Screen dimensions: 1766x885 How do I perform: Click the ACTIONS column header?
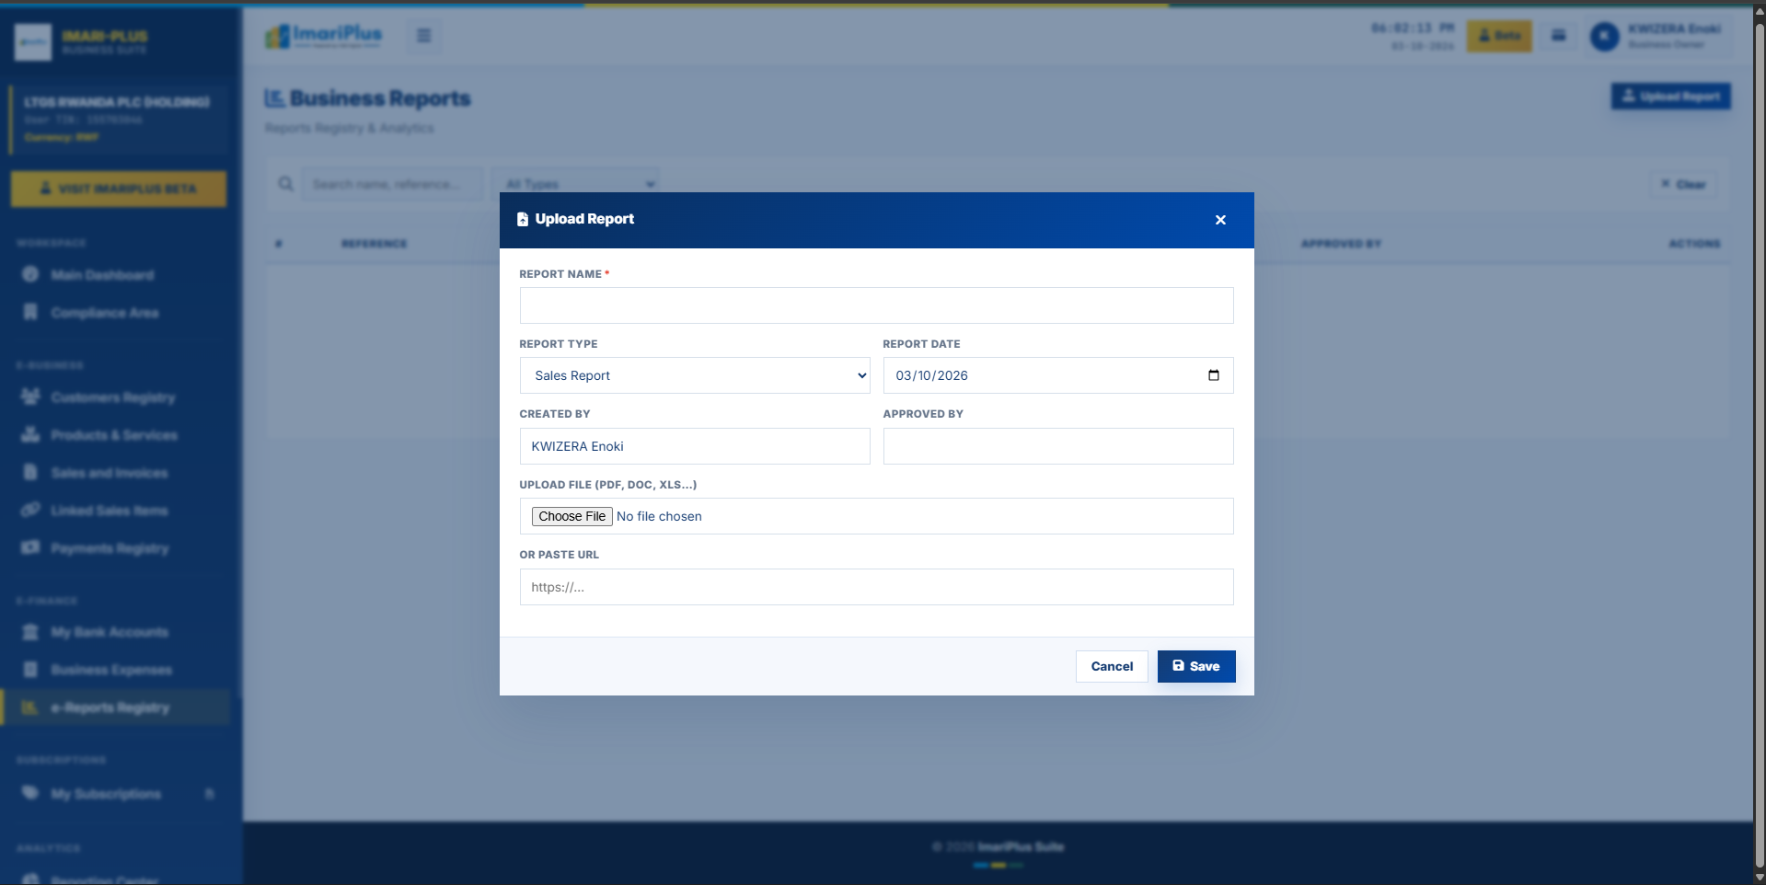[1694, 244]
